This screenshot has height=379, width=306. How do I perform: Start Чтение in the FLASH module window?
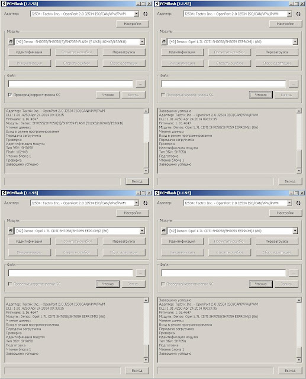[108, 95]
